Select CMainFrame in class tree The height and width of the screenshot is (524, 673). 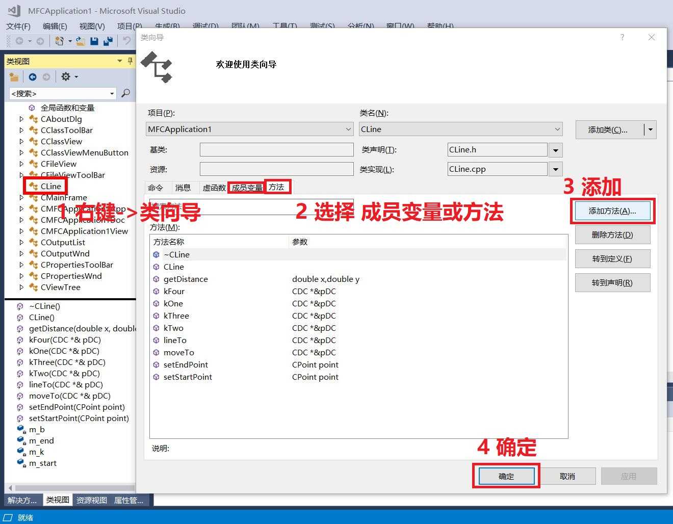(64, 197)
